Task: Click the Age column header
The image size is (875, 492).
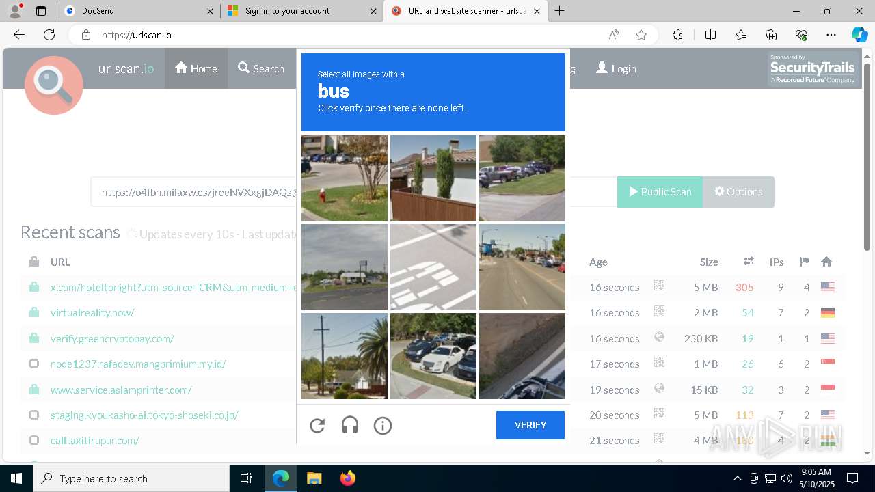Action: [x=598, y=262]
